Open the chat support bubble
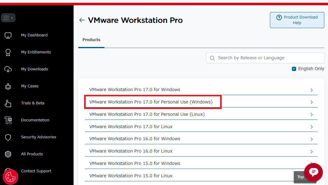Screen dimensions: 328x185 click(x=313, y=172)
